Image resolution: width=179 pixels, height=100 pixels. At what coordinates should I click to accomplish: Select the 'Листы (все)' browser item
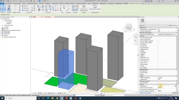coord(7,32)
